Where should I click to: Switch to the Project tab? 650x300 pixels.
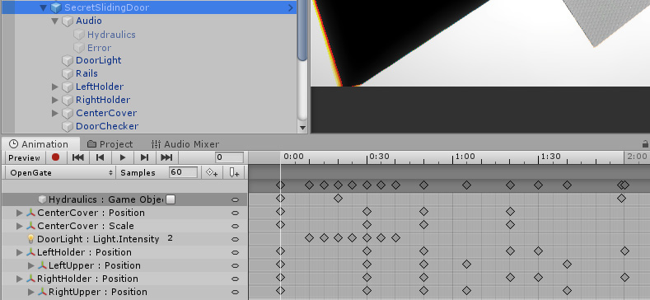coord(110,144)
